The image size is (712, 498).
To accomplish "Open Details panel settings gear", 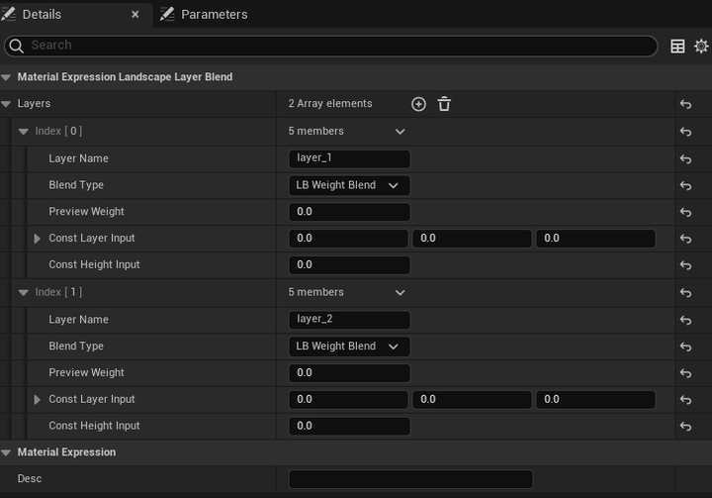I will [x=701, y=46].
